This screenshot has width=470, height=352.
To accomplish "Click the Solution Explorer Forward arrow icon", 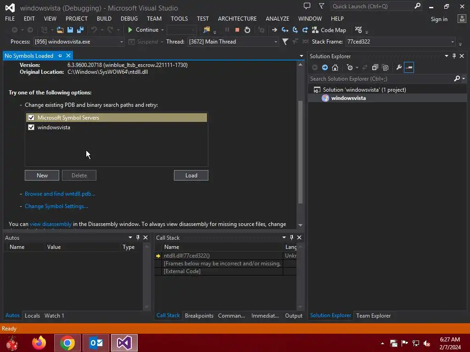I will (325, 68).
